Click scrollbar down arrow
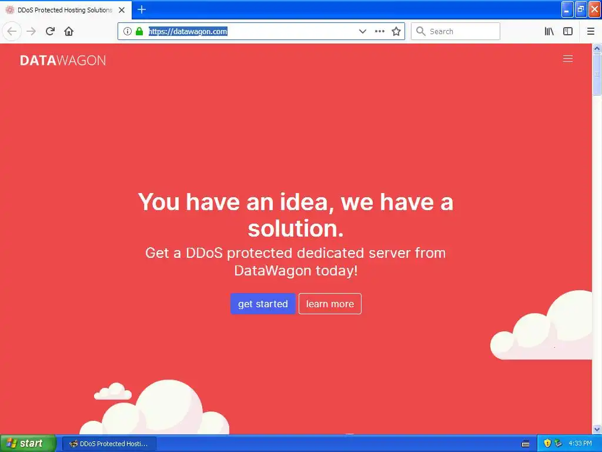 pos(597,429)
